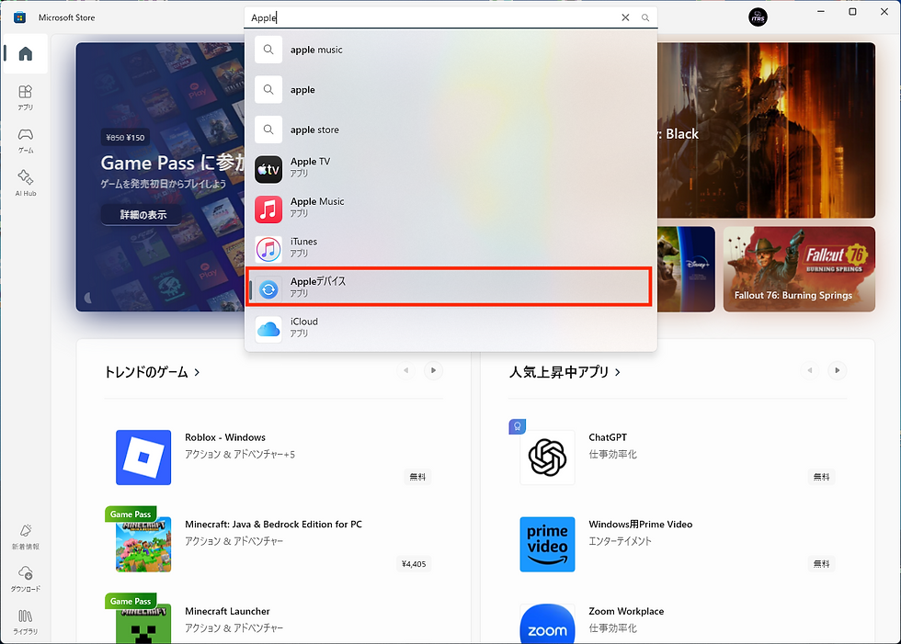
Task: Go to the next page of trending games
Action: coord(433,371)
